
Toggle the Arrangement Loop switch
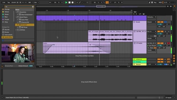coord(107,2)
